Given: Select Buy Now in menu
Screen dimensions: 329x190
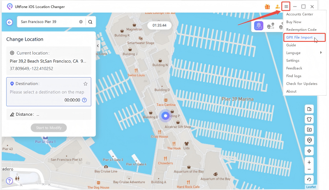Looking at the screenshot, I should pos(294,22).
